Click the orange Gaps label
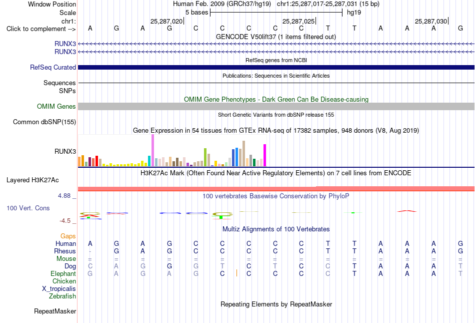Image resolution: width=475 pixels, height=323 pixels. [68, 236]
